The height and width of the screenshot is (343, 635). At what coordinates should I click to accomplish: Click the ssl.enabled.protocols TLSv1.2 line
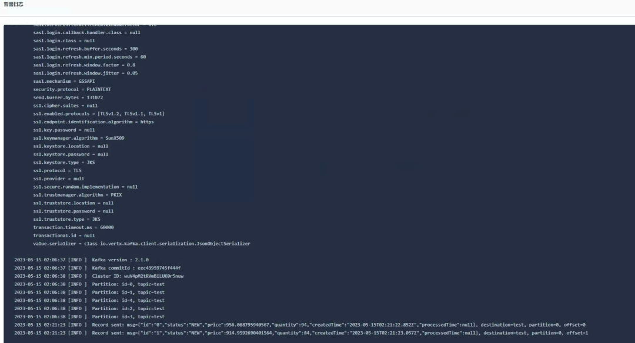(x=99, y=114)
